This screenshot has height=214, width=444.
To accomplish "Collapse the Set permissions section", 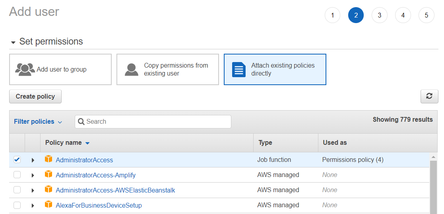I will click(13, 42).
